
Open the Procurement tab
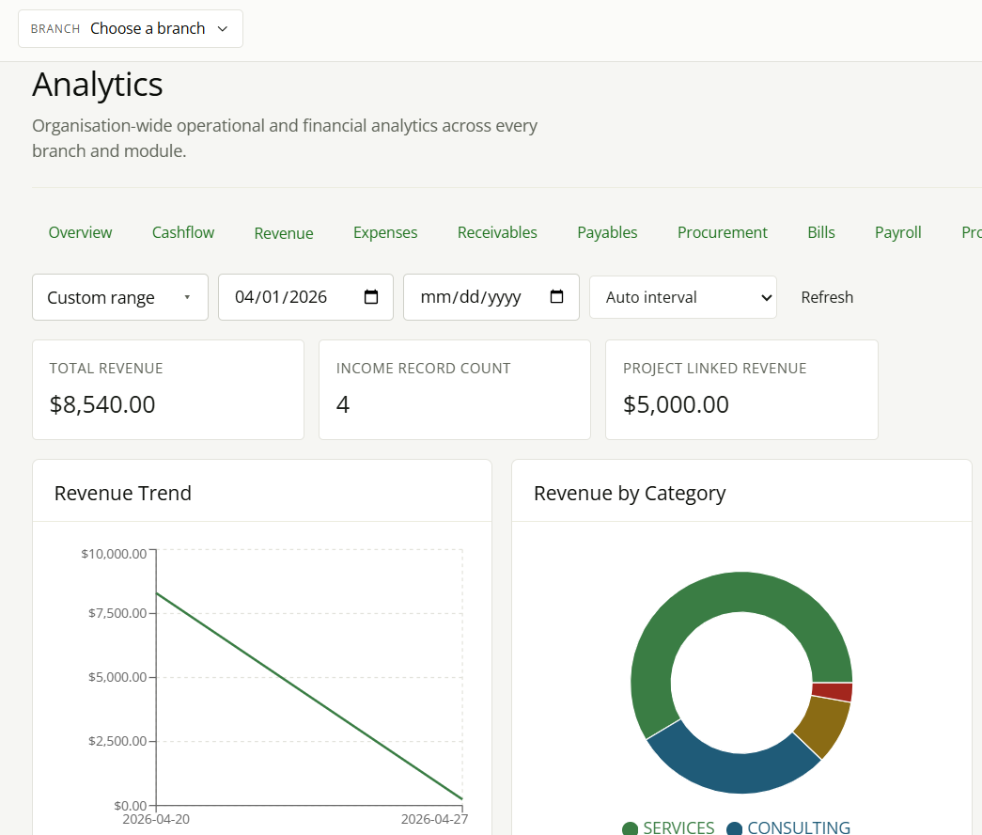click(722, 232)
